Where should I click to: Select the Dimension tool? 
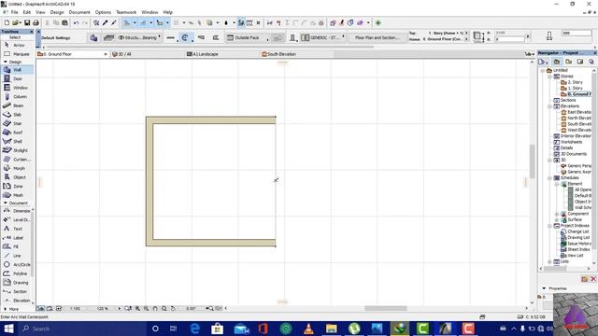(17, 211)
